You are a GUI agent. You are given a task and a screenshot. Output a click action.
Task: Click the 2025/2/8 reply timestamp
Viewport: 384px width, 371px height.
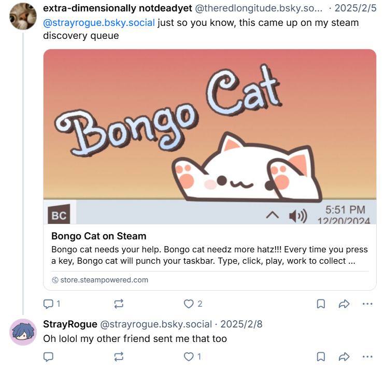tap(241, 324)
